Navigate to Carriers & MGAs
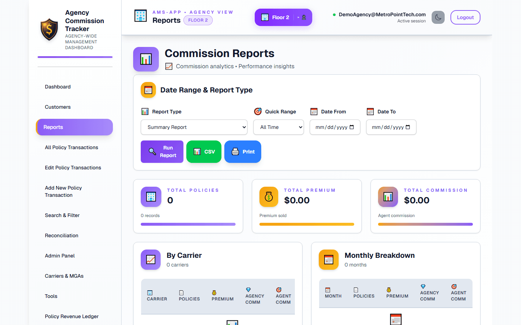The height and width of the screenshot is (325, 521). [x=64, y=276]
